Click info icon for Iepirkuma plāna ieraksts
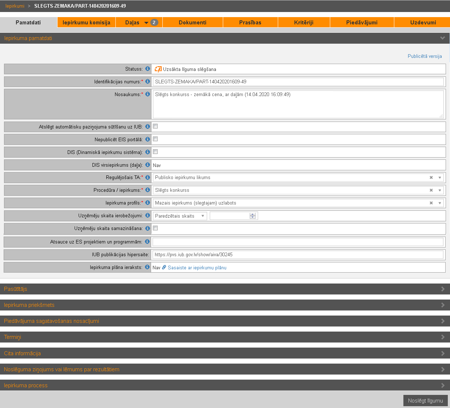 pyautogui.click(x=147, y=267)
